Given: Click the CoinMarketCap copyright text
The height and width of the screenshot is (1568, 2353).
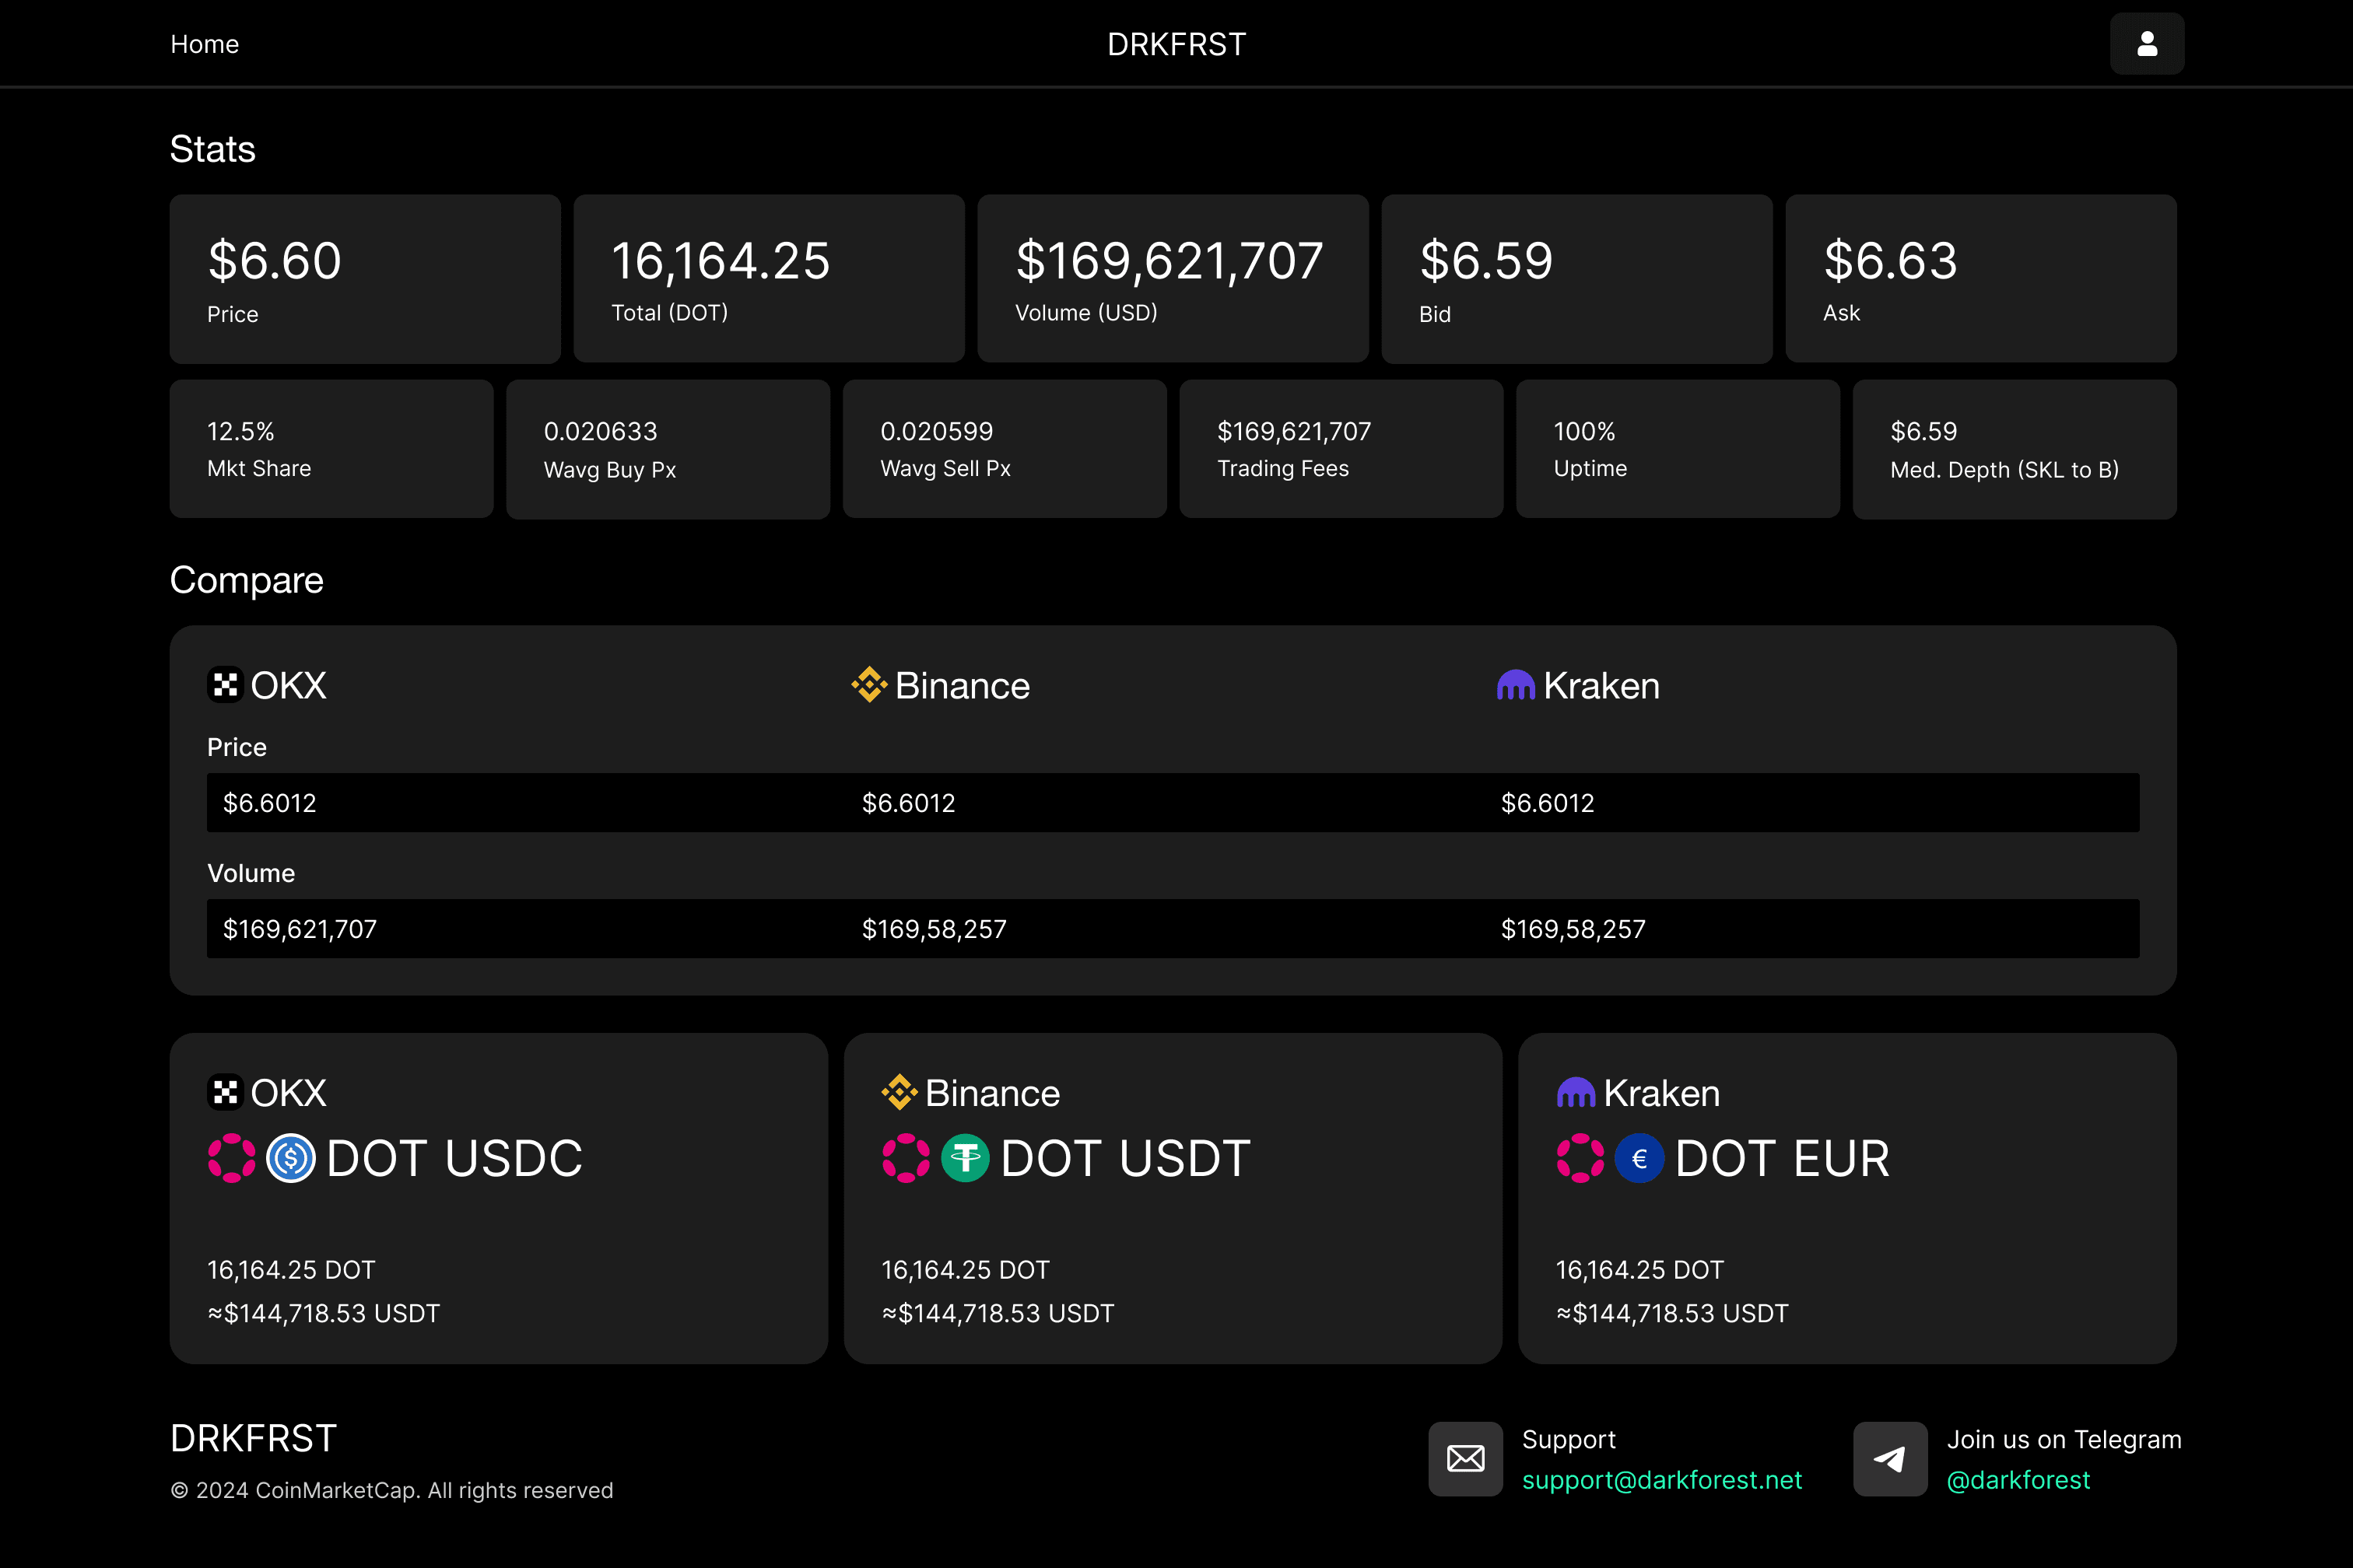Looking at the screenshot, I should click(x=391, y=1490).
